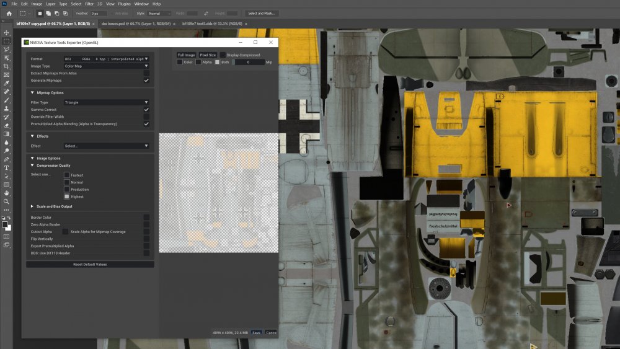Select the Crop tool
The image size is (620, 349).
click(7, 66)
